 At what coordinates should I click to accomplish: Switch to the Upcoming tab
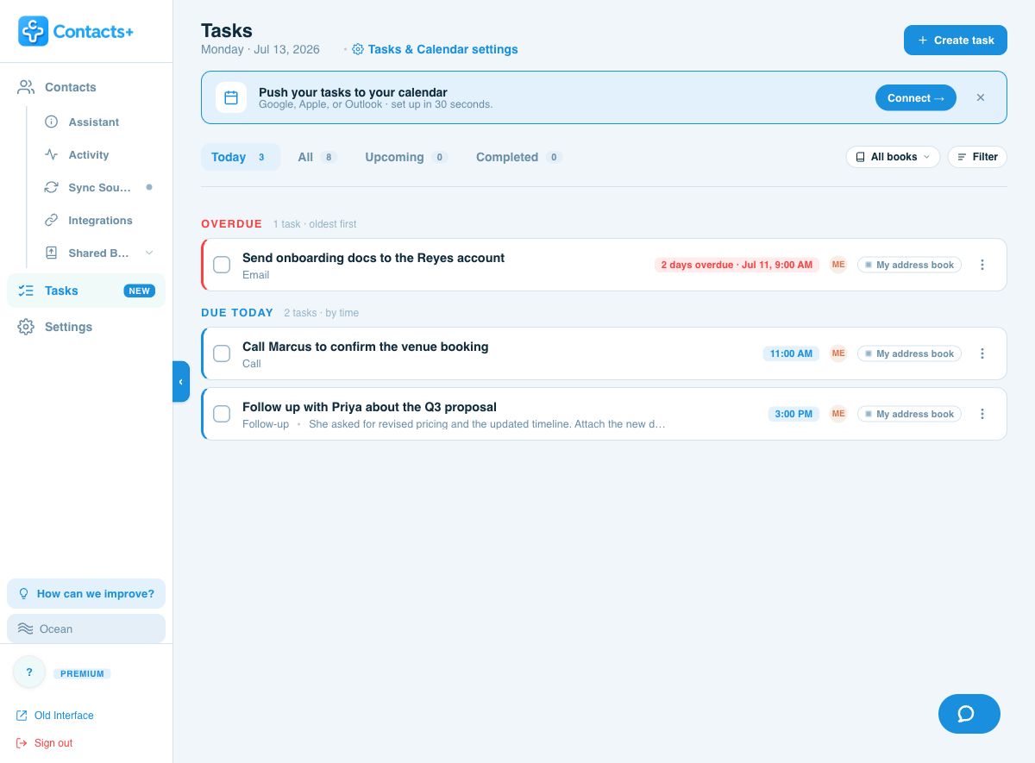coord(406,157)
